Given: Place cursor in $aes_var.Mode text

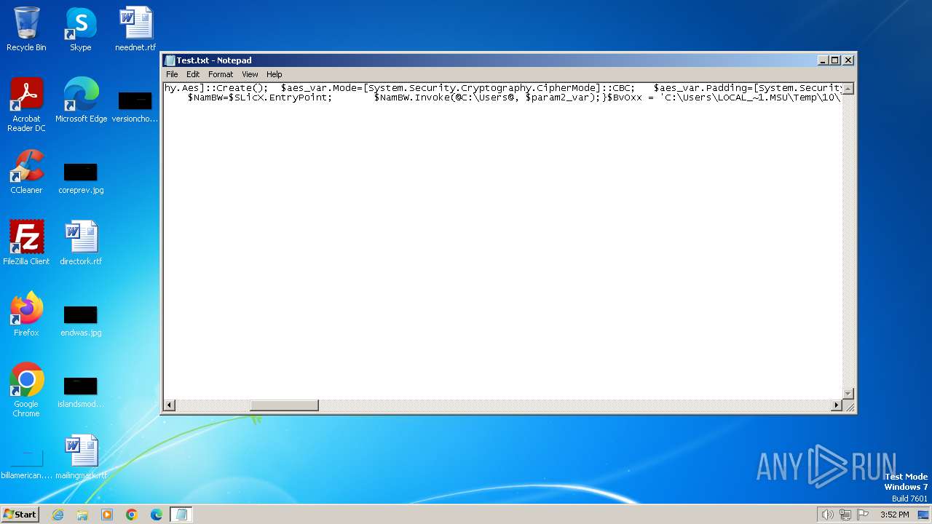Looking at the screenshot, I should [320, 88].
